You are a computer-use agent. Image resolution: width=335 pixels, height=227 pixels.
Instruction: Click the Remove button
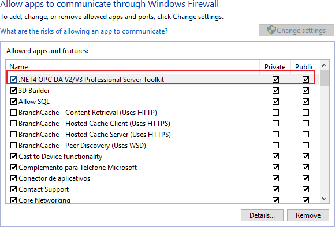(308, 215)
